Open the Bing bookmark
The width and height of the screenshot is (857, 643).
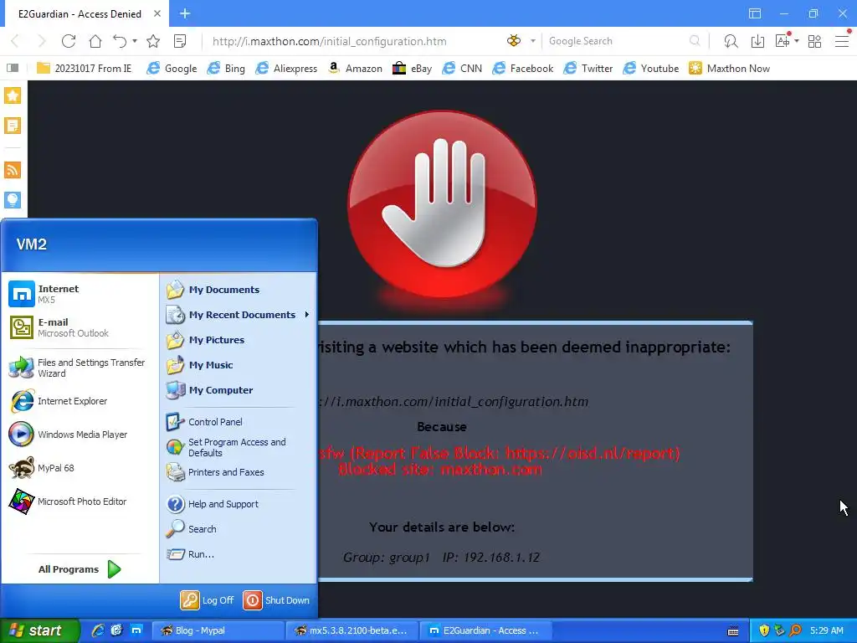[226, 69]
